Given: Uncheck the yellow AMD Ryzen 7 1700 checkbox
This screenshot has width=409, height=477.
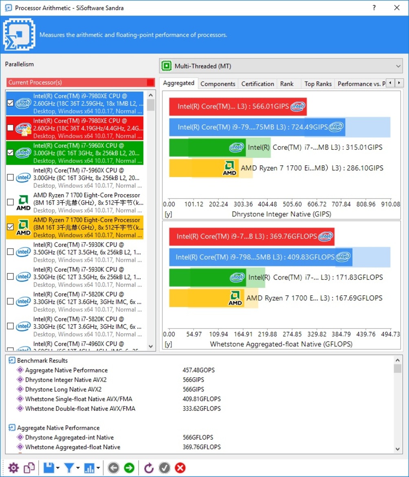Looking at the screenshot, I should pyautogui.click(x=10, y=227).
